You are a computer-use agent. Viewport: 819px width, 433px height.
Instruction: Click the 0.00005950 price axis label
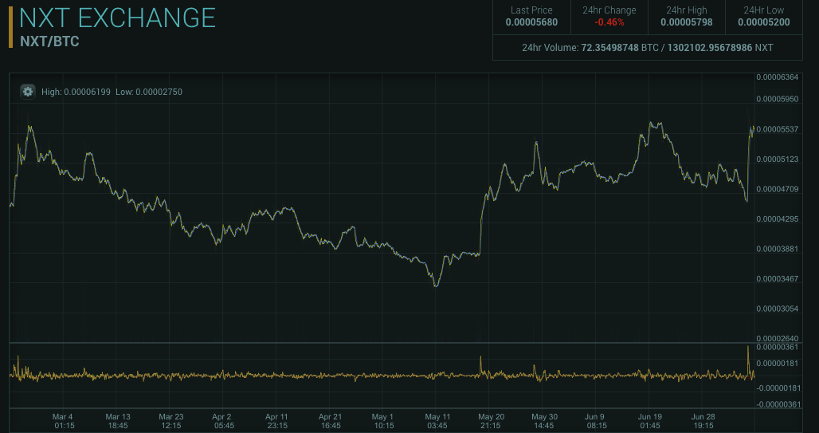click(x=778, y=99)
